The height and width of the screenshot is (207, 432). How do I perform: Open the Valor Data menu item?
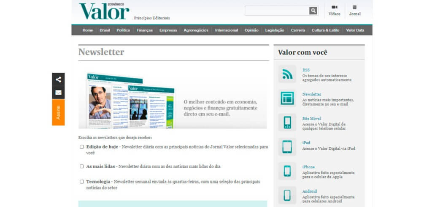click(355, 30)
